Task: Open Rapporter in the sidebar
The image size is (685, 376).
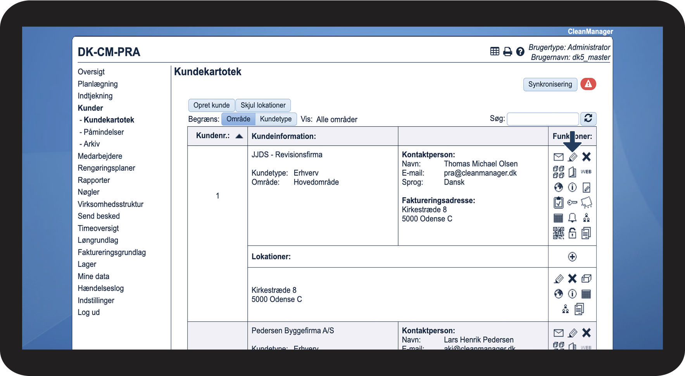Action: click(x=94, y=180)
